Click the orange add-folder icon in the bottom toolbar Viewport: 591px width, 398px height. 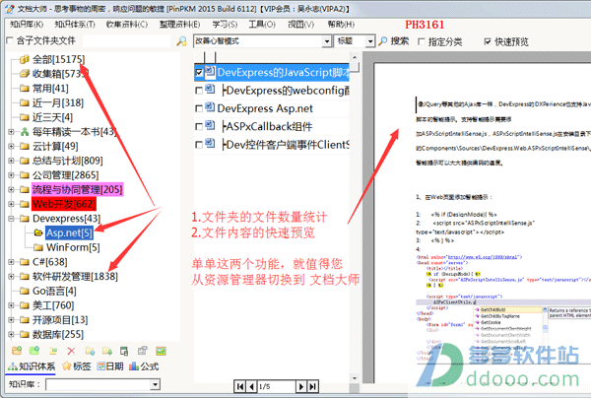17,351
